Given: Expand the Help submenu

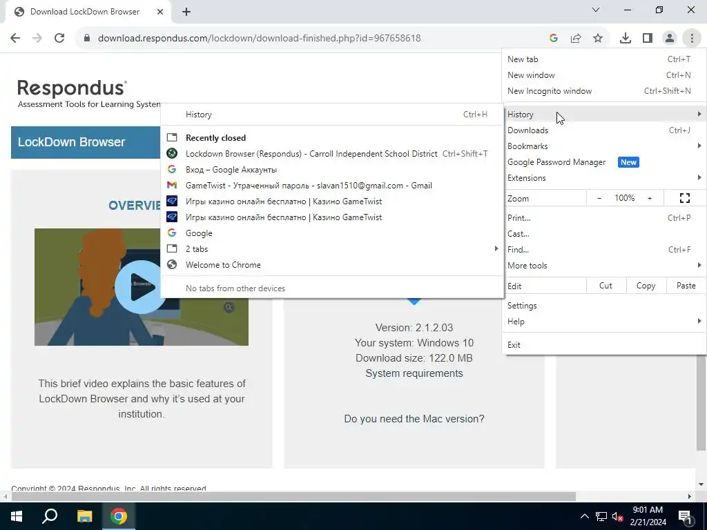Looking at the screenshot, I should [604, 322].
